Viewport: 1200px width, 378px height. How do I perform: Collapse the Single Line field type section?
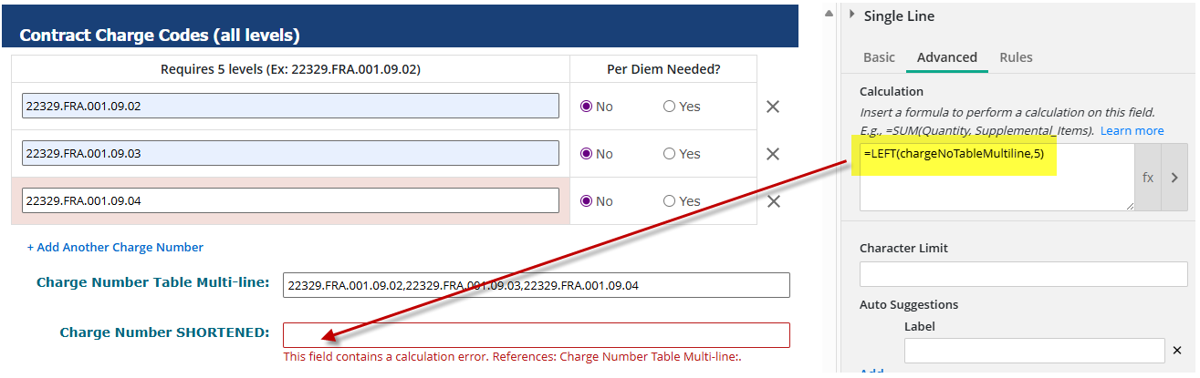tap(852, 15)
